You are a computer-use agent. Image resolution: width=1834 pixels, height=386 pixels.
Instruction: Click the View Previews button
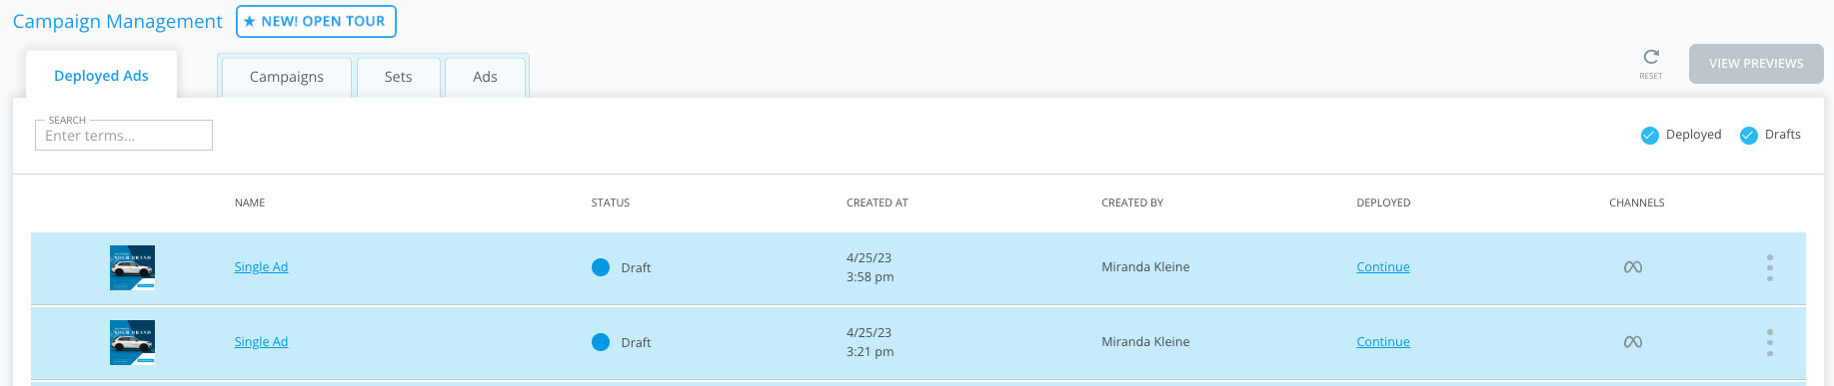[x=1756, y=63]
